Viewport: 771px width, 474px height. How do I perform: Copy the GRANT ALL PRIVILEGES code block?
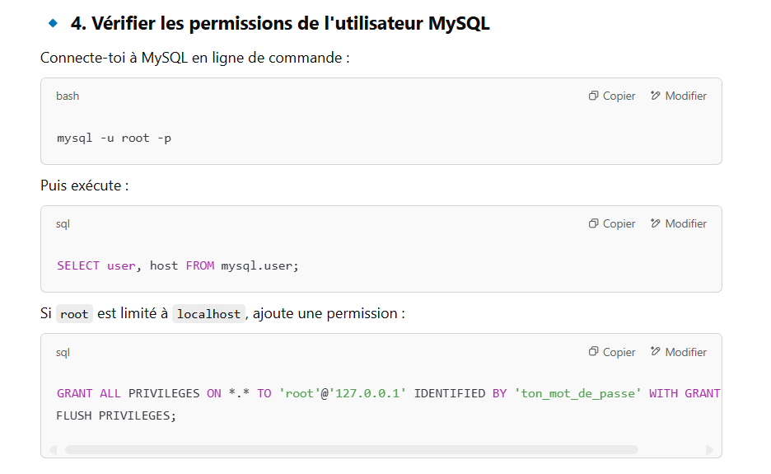611,352
